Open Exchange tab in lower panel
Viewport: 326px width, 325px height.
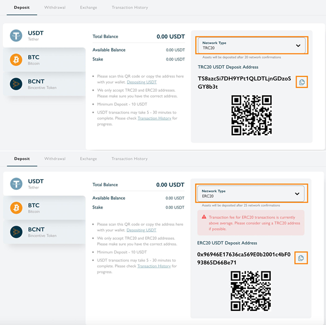[89, 159]
